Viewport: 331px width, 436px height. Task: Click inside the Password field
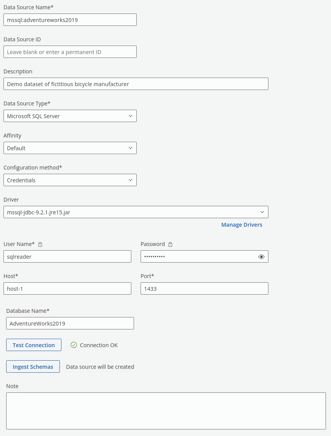tap(197, 256)
